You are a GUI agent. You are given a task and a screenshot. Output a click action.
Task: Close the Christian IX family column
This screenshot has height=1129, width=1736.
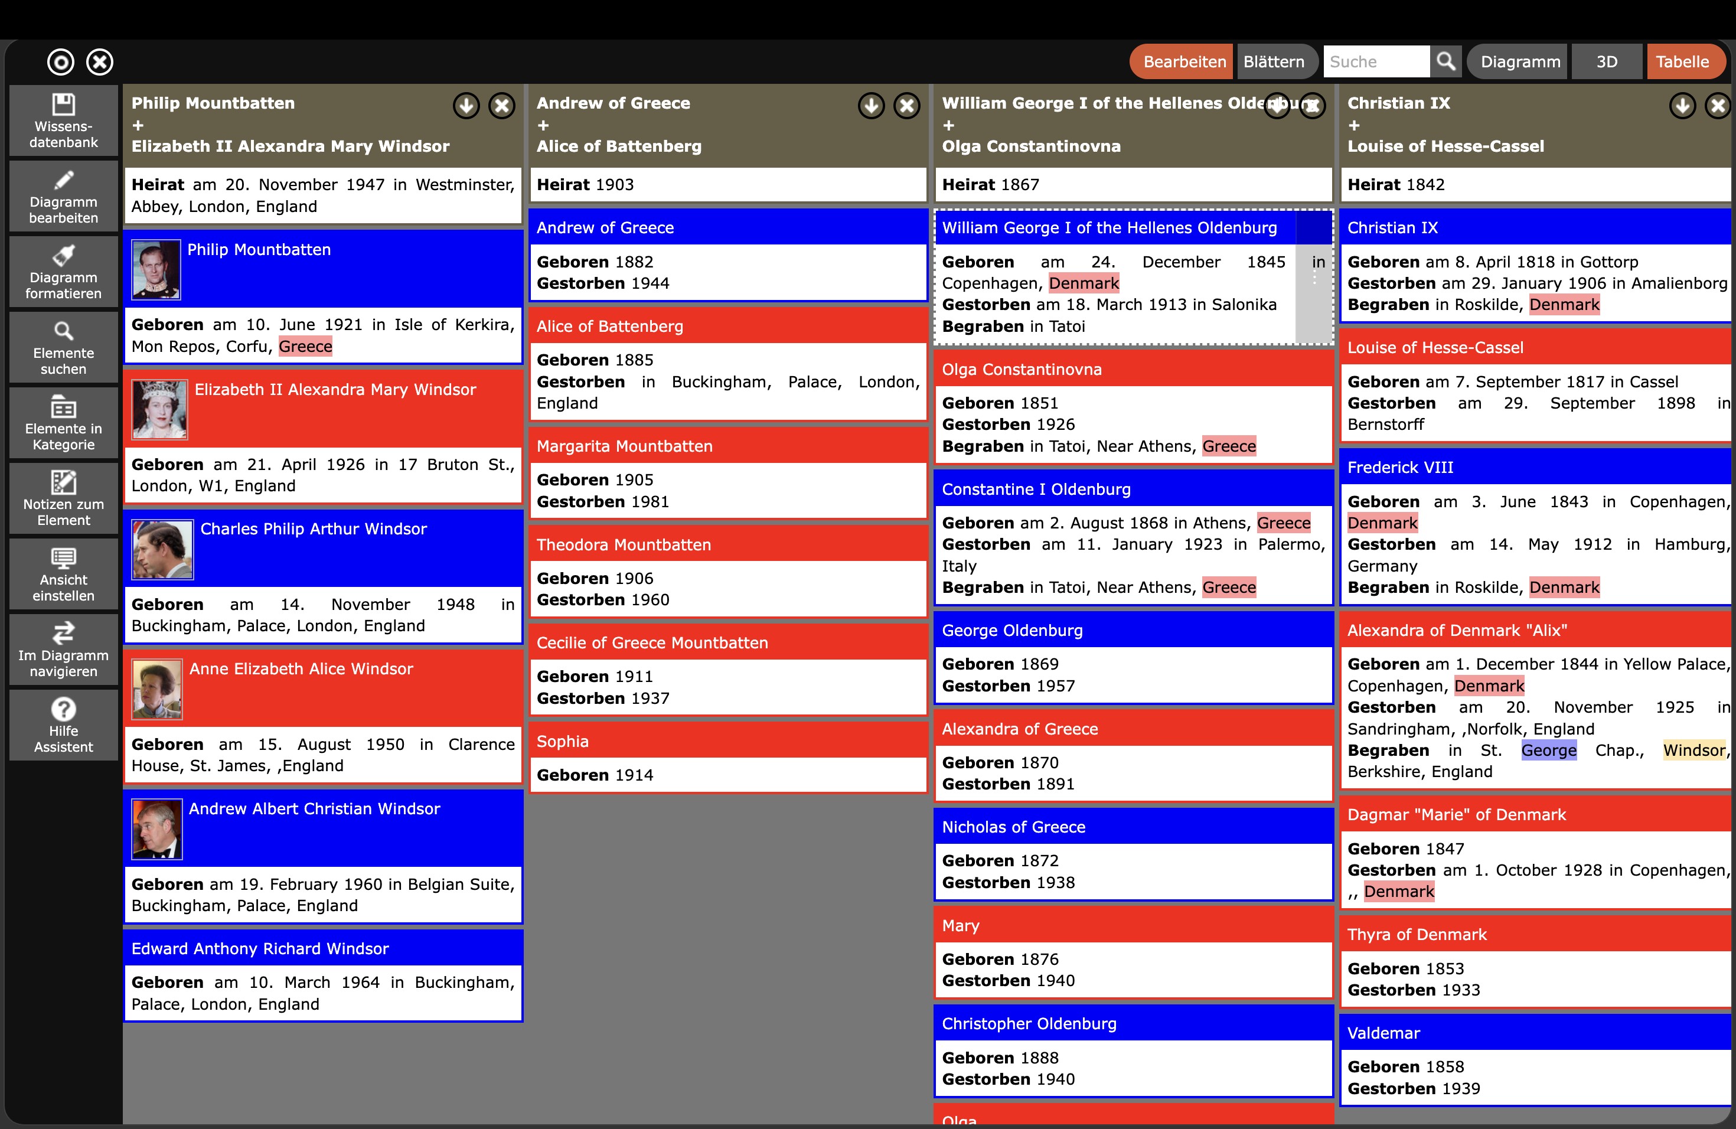(1718, 106)
